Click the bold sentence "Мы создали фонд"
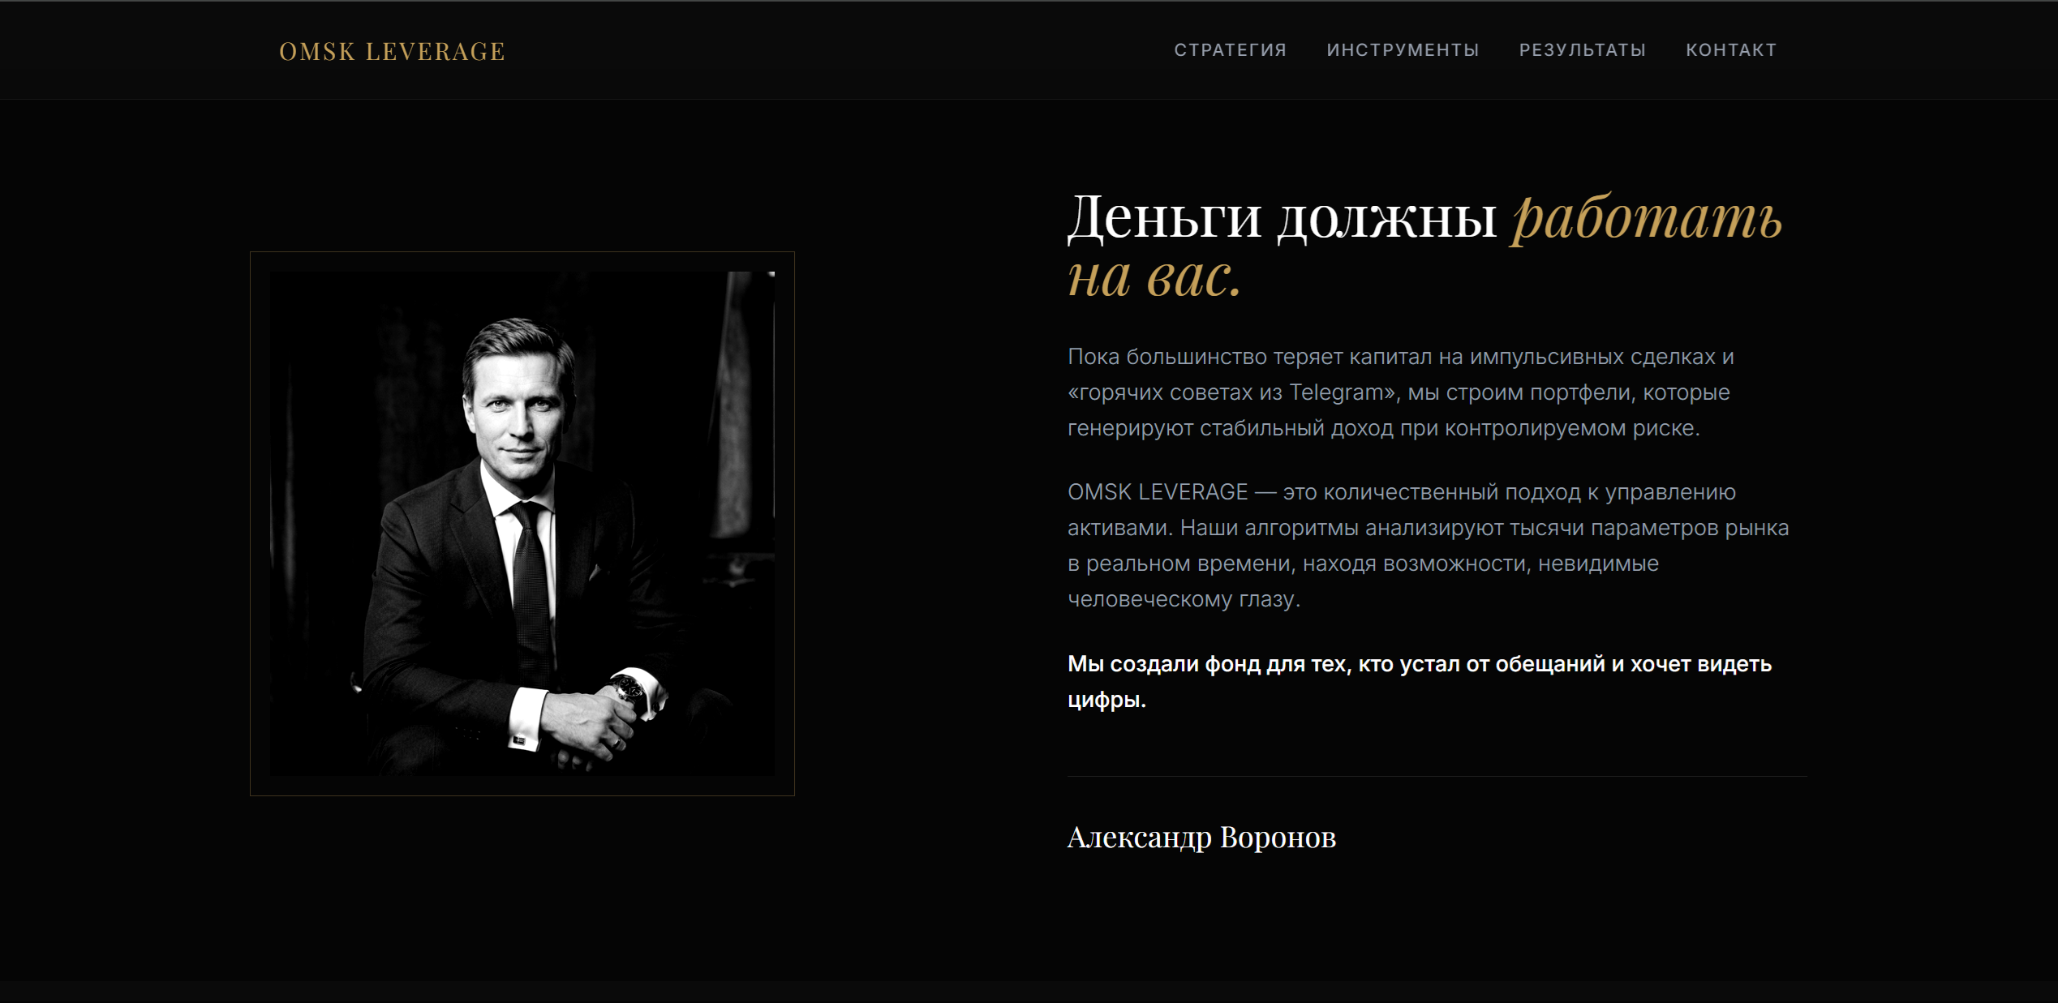2058x1003 pixels. point(1420,682)
